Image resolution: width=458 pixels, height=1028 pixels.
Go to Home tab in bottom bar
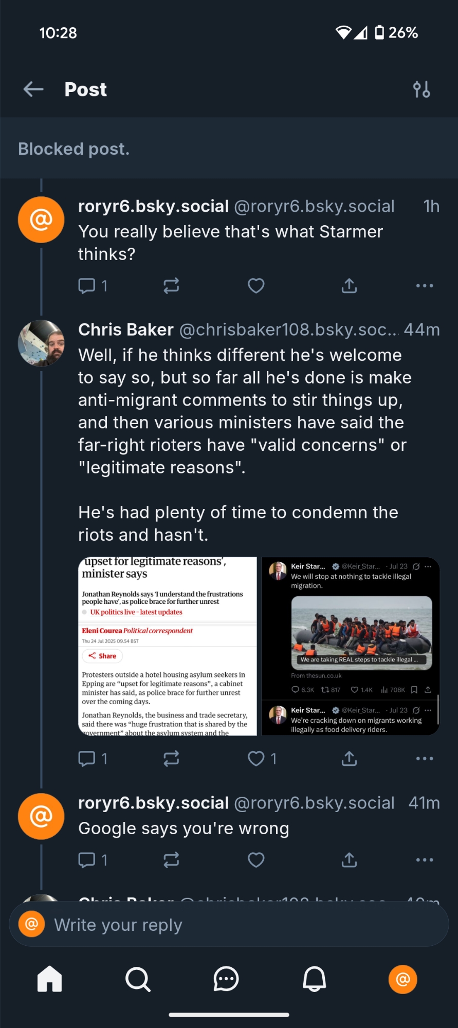[x=50, y=979]
